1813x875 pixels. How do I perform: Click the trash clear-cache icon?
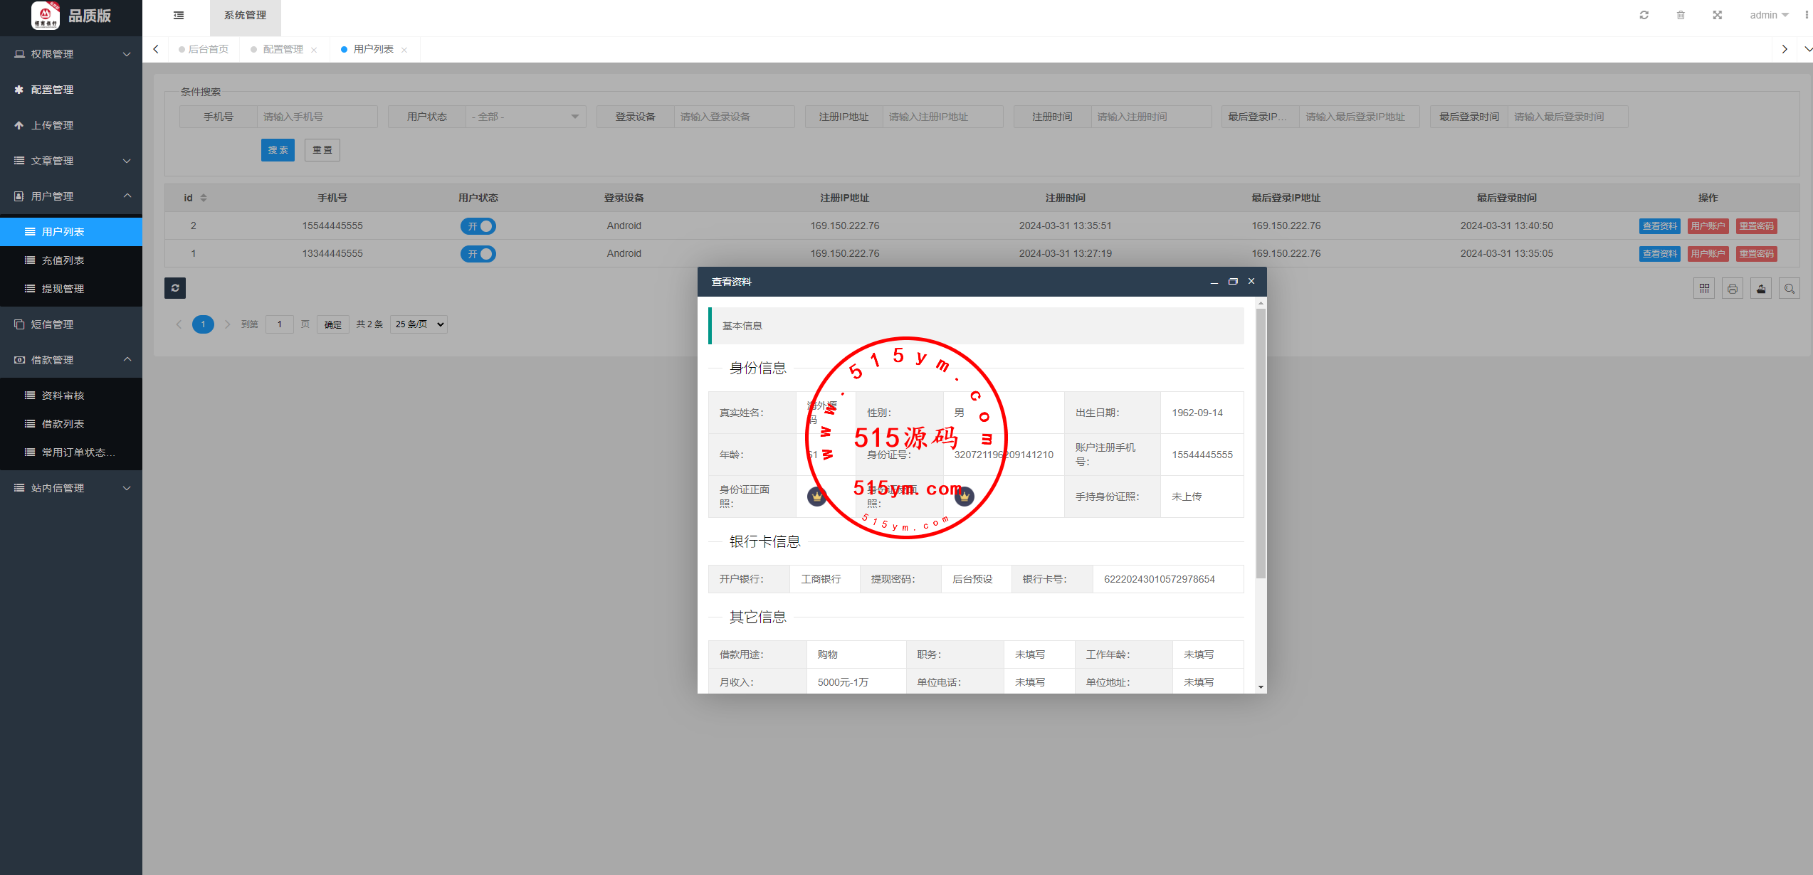(1681, 15)
